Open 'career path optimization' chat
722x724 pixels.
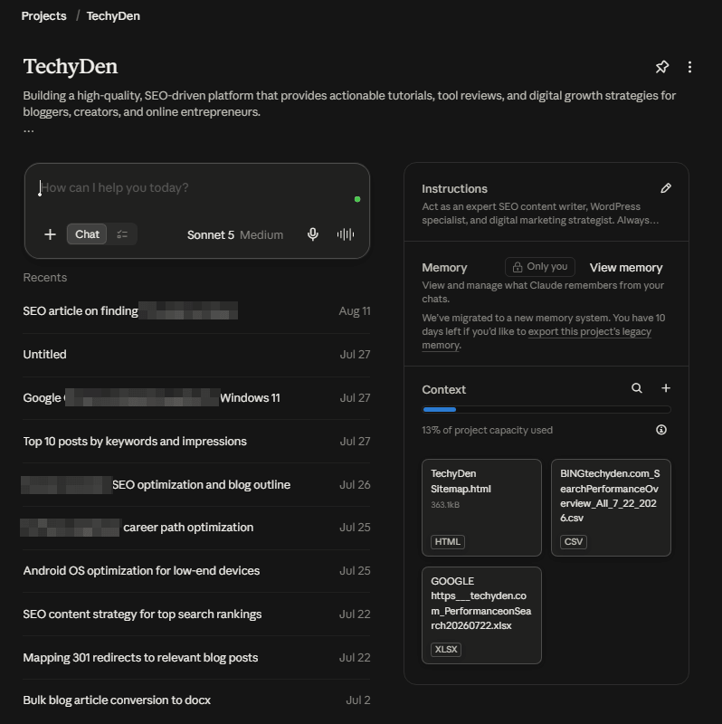(196, 528)
